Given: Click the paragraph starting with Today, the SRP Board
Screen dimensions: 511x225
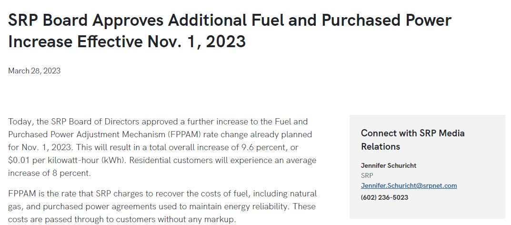Looking at the screenshot, I should click(162, 147).
